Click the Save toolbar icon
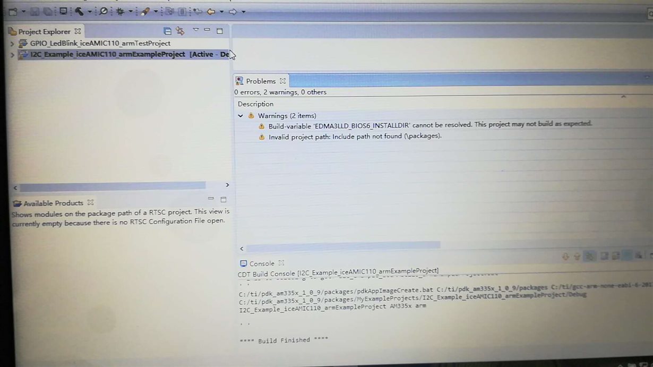Viewport: 653px width, 367px height. (x=35, y=12)
